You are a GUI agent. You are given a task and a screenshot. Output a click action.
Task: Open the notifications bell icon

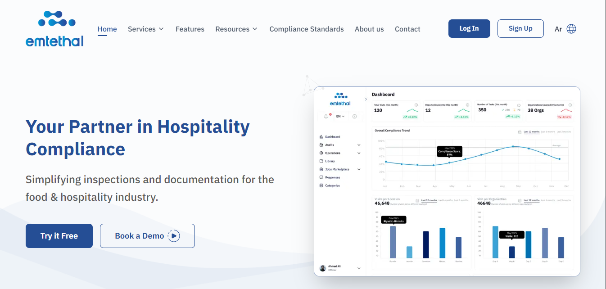(326, 116)
